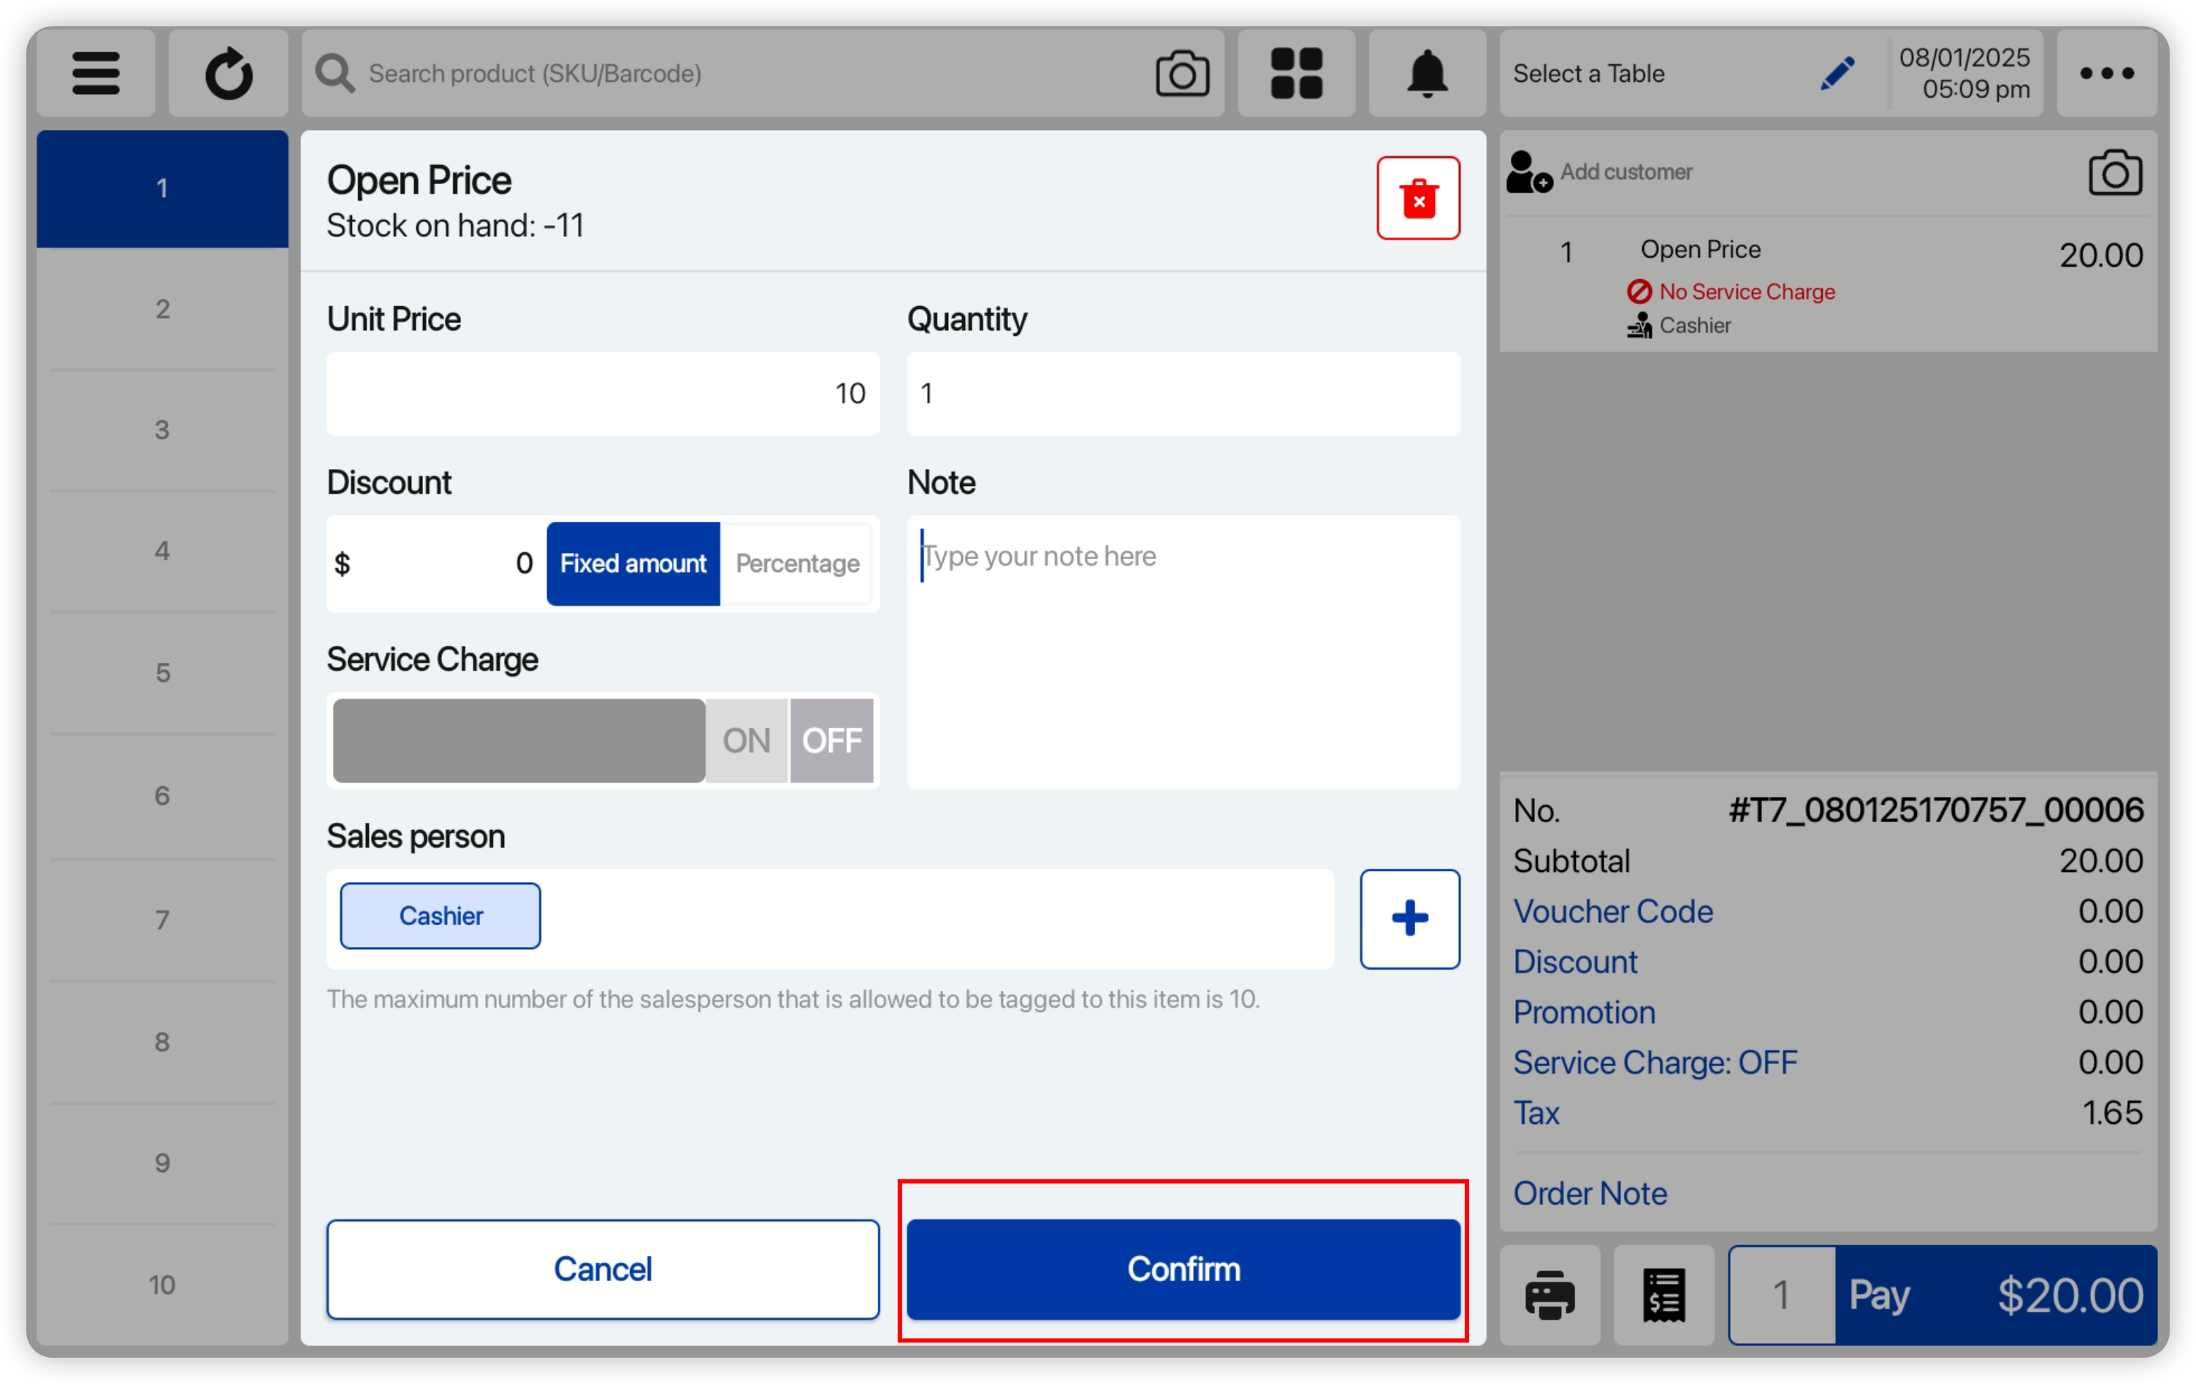The image size is (2196, 1384).
Task: Click Cashier label in order line
Action: tap(1694, 326)
